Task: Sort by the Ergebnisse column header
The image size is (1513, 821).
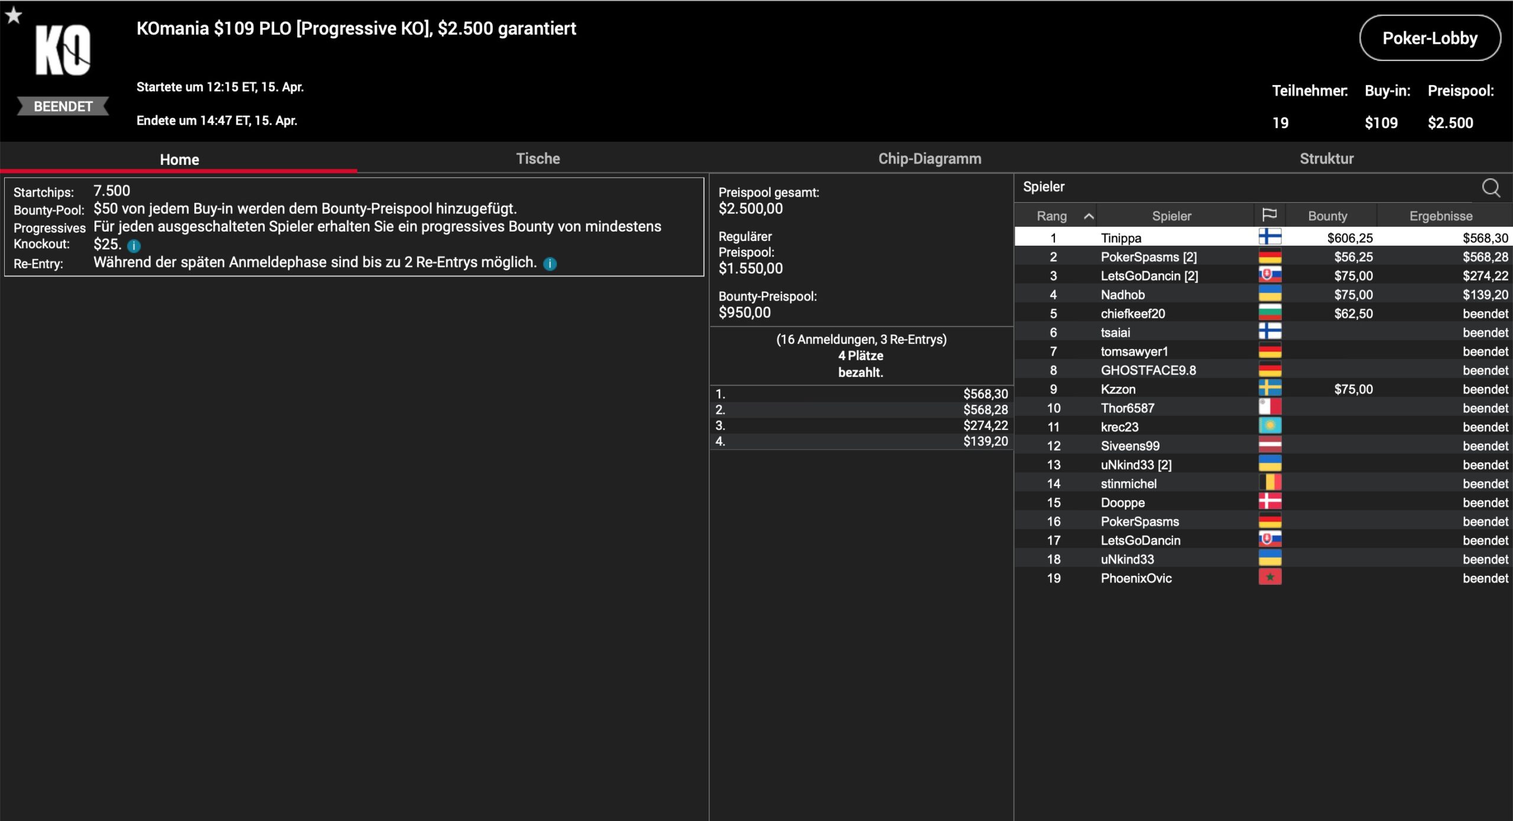Action: click(1440, 216)
